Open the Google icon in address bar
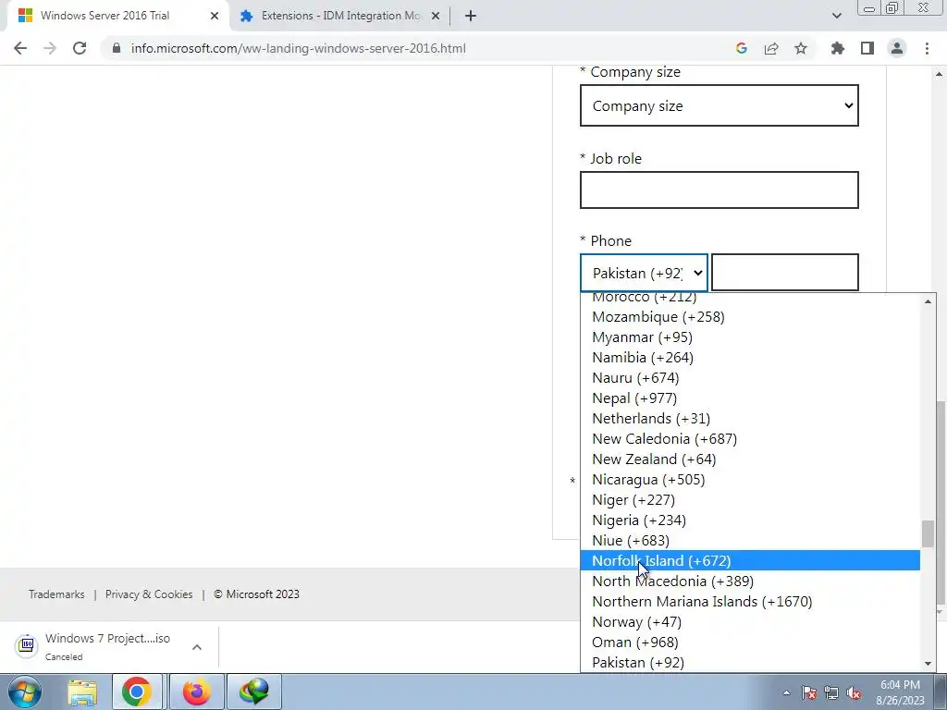The width and height of the screenshot is (947, 710). pyautogui.click(x=741, y=48)
